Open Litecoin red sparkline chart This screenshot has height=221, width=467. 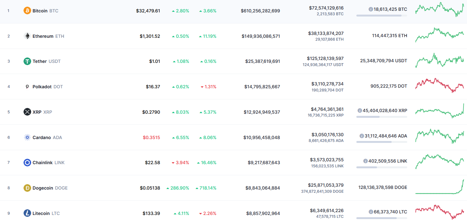[439, 212]
